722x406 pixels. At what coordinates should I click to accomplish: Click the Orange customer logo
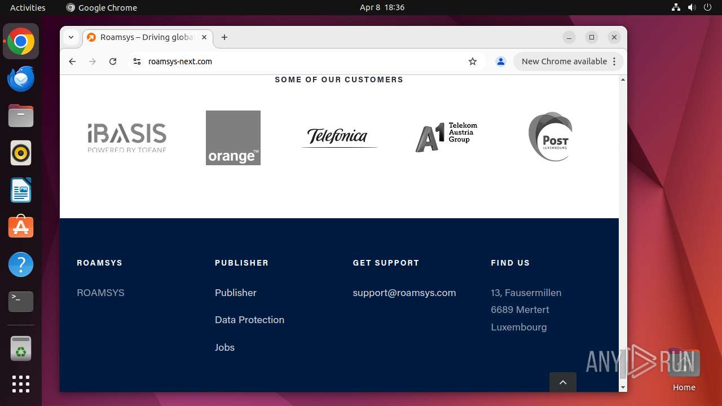tap(233, 138)
